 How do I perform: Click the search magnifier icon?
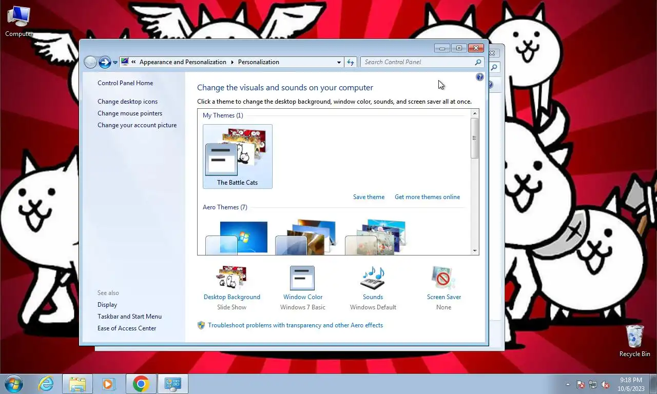point(478,62)
